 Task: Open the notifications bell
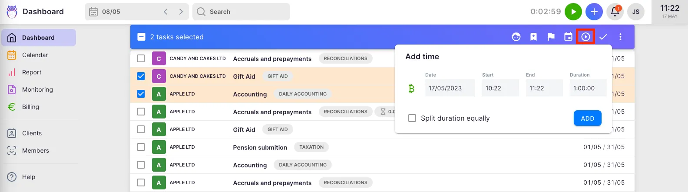tap(615, 12)
